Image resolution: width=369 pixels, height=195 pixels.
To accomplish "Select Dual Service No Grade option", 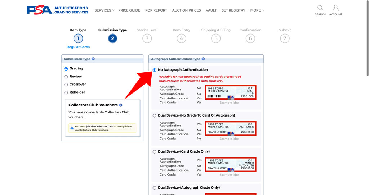I will point(154,115).
